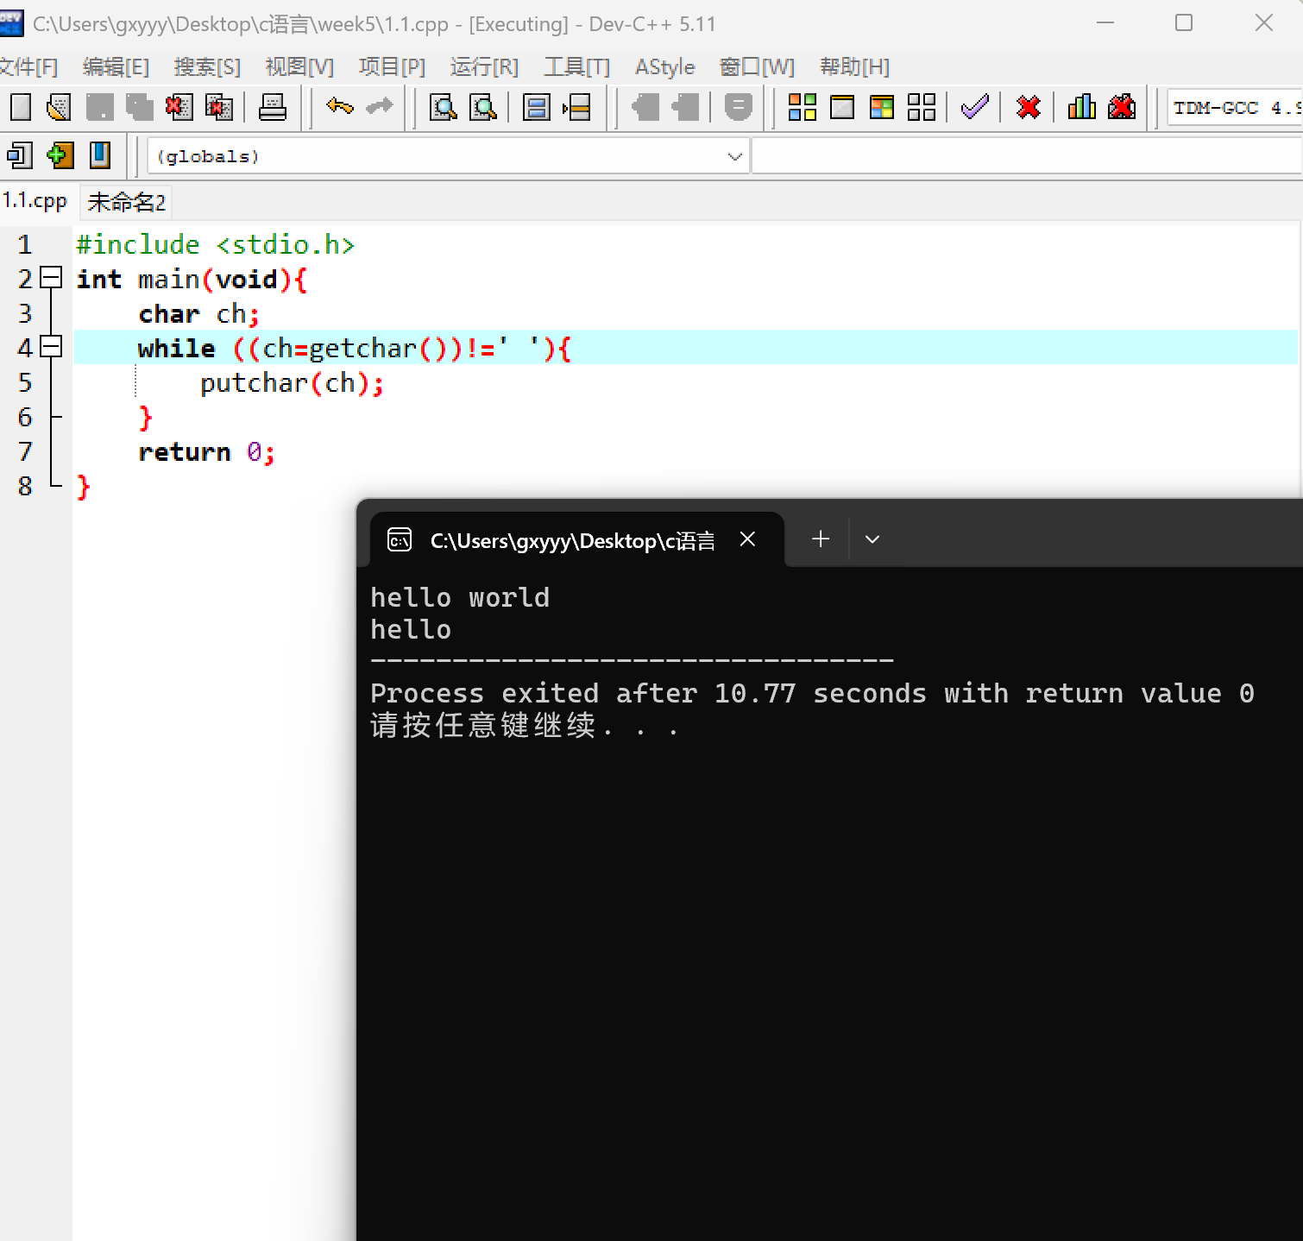
Task: Open the terminal tab dropdown chevron
Action: [872, 539]
